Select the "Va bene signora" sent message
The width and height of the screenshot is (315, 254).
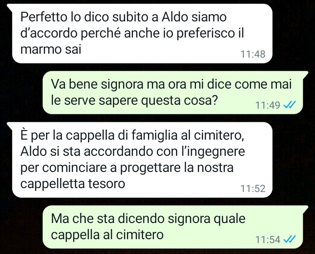[x=173, y=93]
